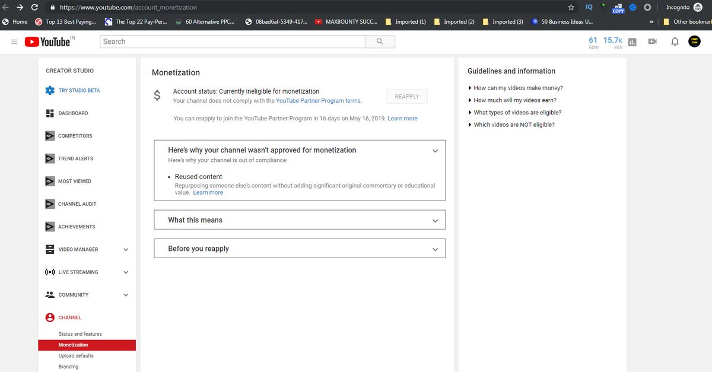Open 'MAXBOUNTY SUCC...' bookmark

pos(346,22)
